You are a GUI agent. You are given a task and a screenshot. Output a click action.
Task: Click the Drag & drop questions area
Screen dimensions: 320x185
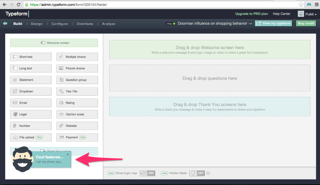coord(210,78)
